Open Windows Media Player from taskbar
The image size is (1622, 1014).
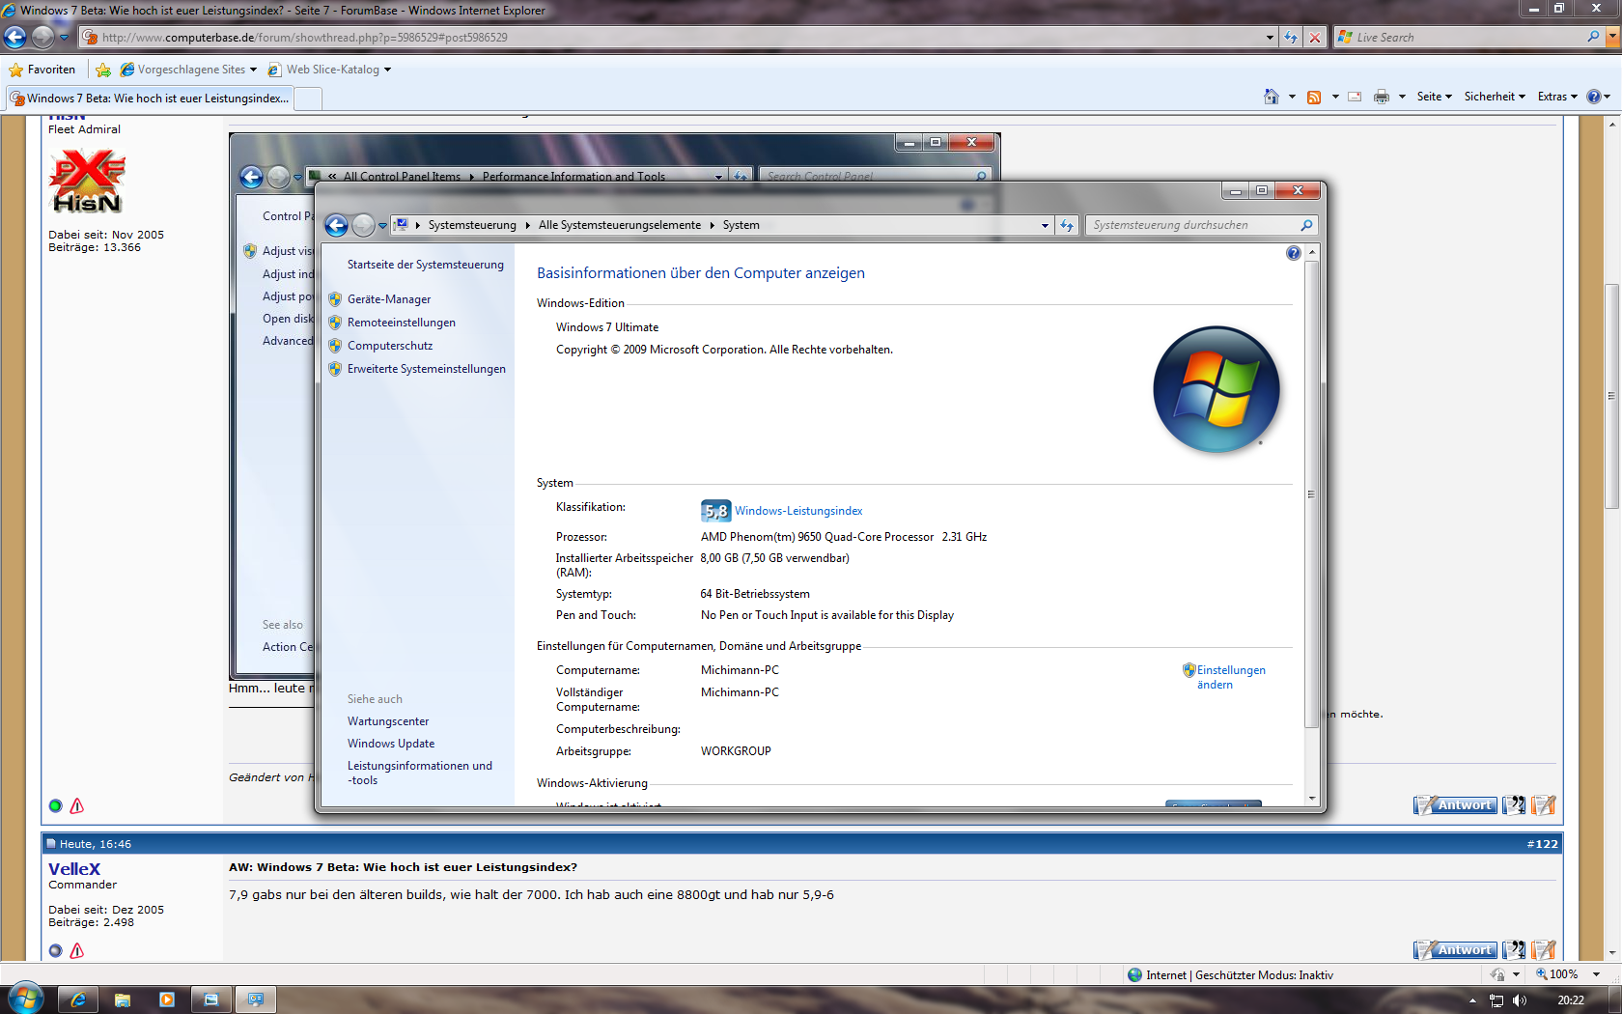(x=167, y=1000)
